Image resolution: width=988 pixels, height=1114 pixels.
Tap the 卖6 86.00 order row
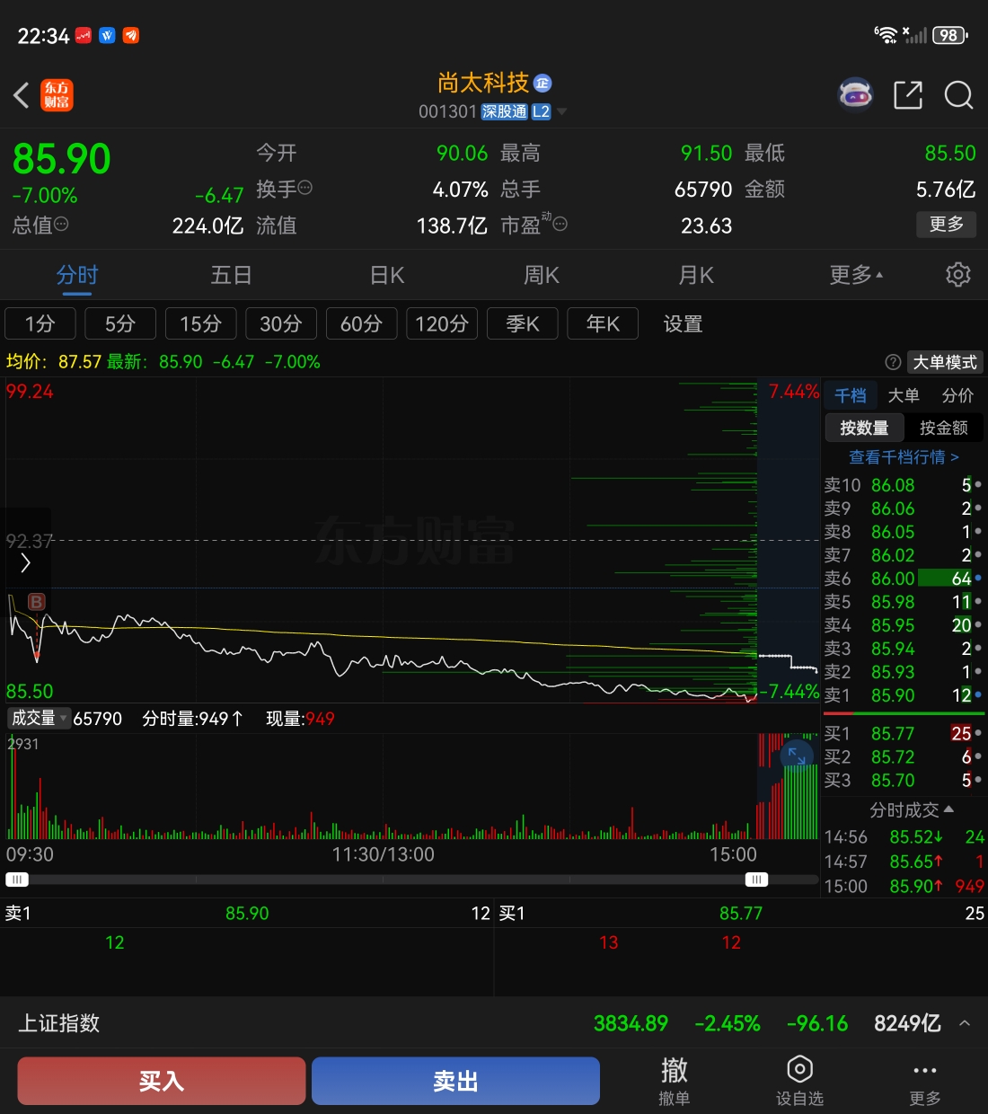click(x=904, y=579)
